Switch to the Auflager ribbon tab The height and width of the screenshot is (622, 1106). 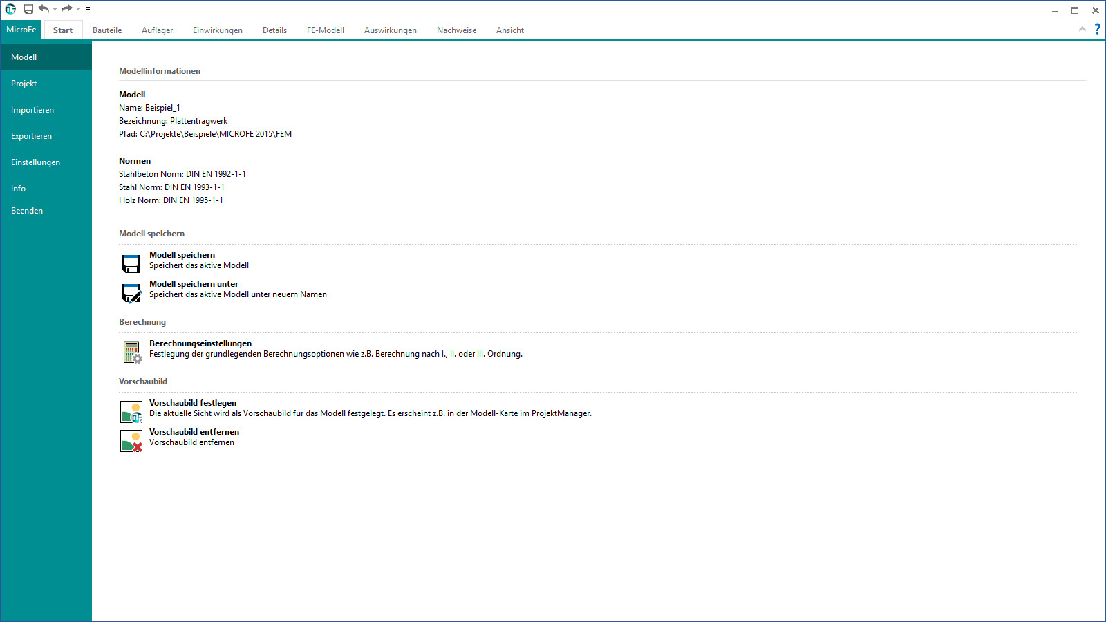pyautogui.click(x=158, y=30)
